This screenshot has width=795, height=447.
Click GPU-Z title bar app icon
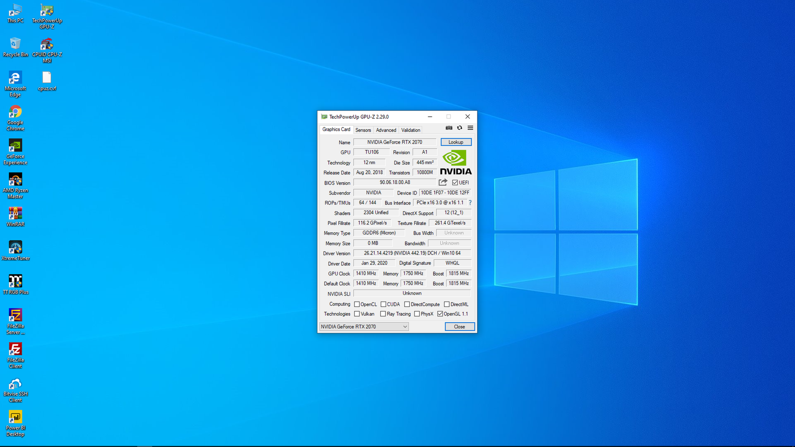click(x=324, y=117)
